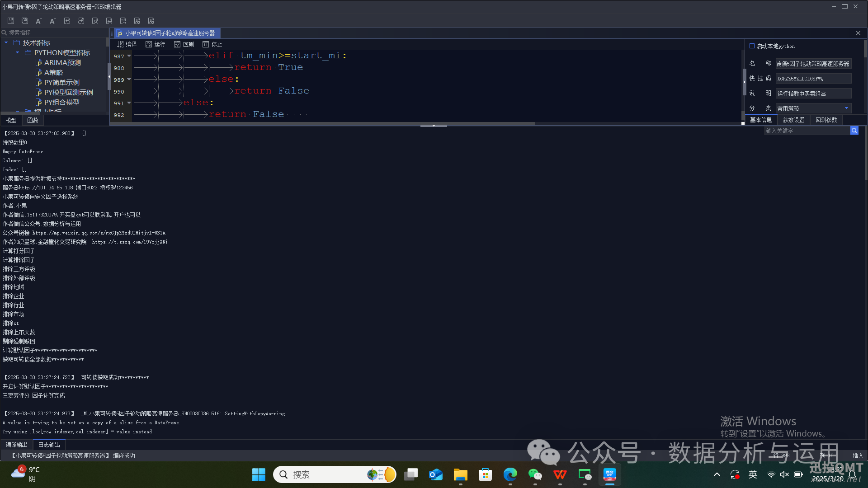Click the 名称 input field
This screenshot has height=488, width=868.
point(813,64)
